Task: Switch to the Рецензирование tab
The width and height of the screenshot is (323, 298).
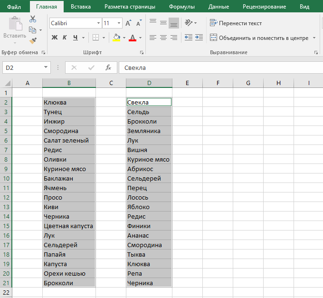Action: pos(264,7)
